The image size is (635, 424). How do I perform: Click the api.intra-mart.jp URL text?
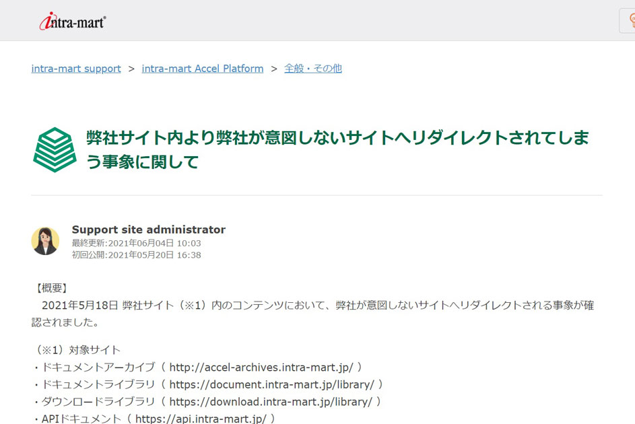201,419
